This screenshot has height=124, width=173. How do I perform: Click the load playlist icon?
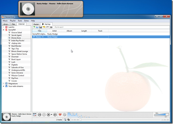click(37, 27)
